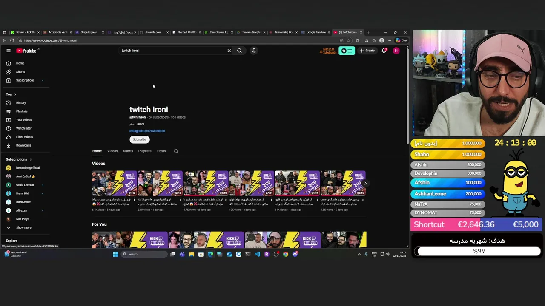The height and width of the screenshot is (306, 545).
Task: Open Chrome from the Windows taskbar
Action: pos(286,254)
